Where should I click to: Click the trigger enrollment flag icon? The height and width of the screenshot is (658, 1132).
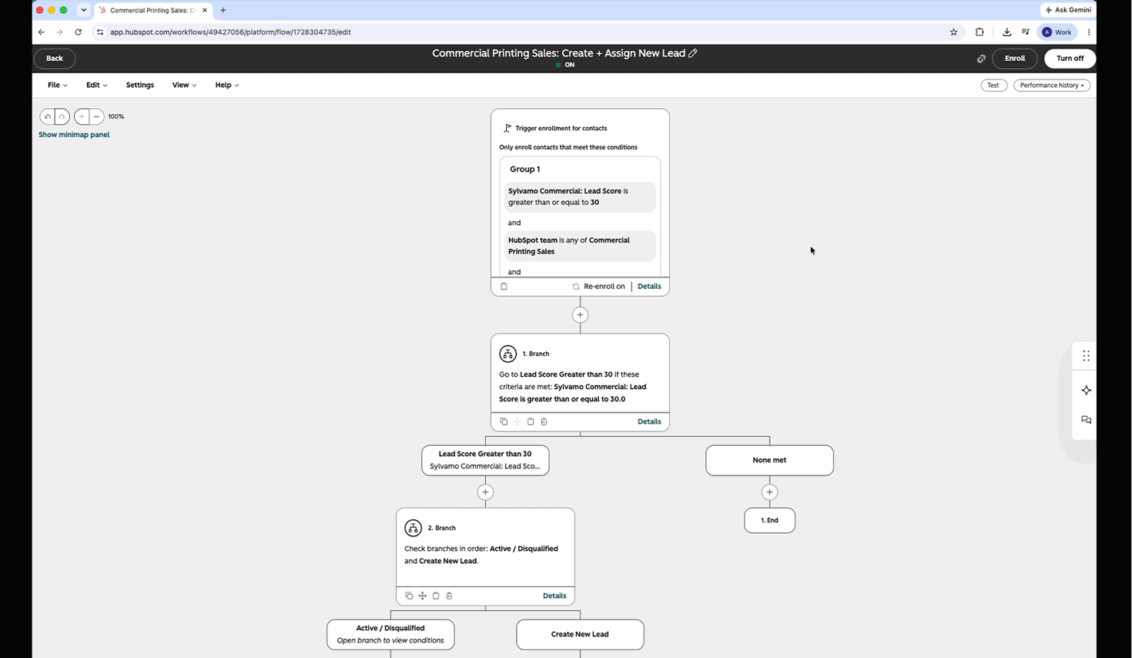(507, 128)
